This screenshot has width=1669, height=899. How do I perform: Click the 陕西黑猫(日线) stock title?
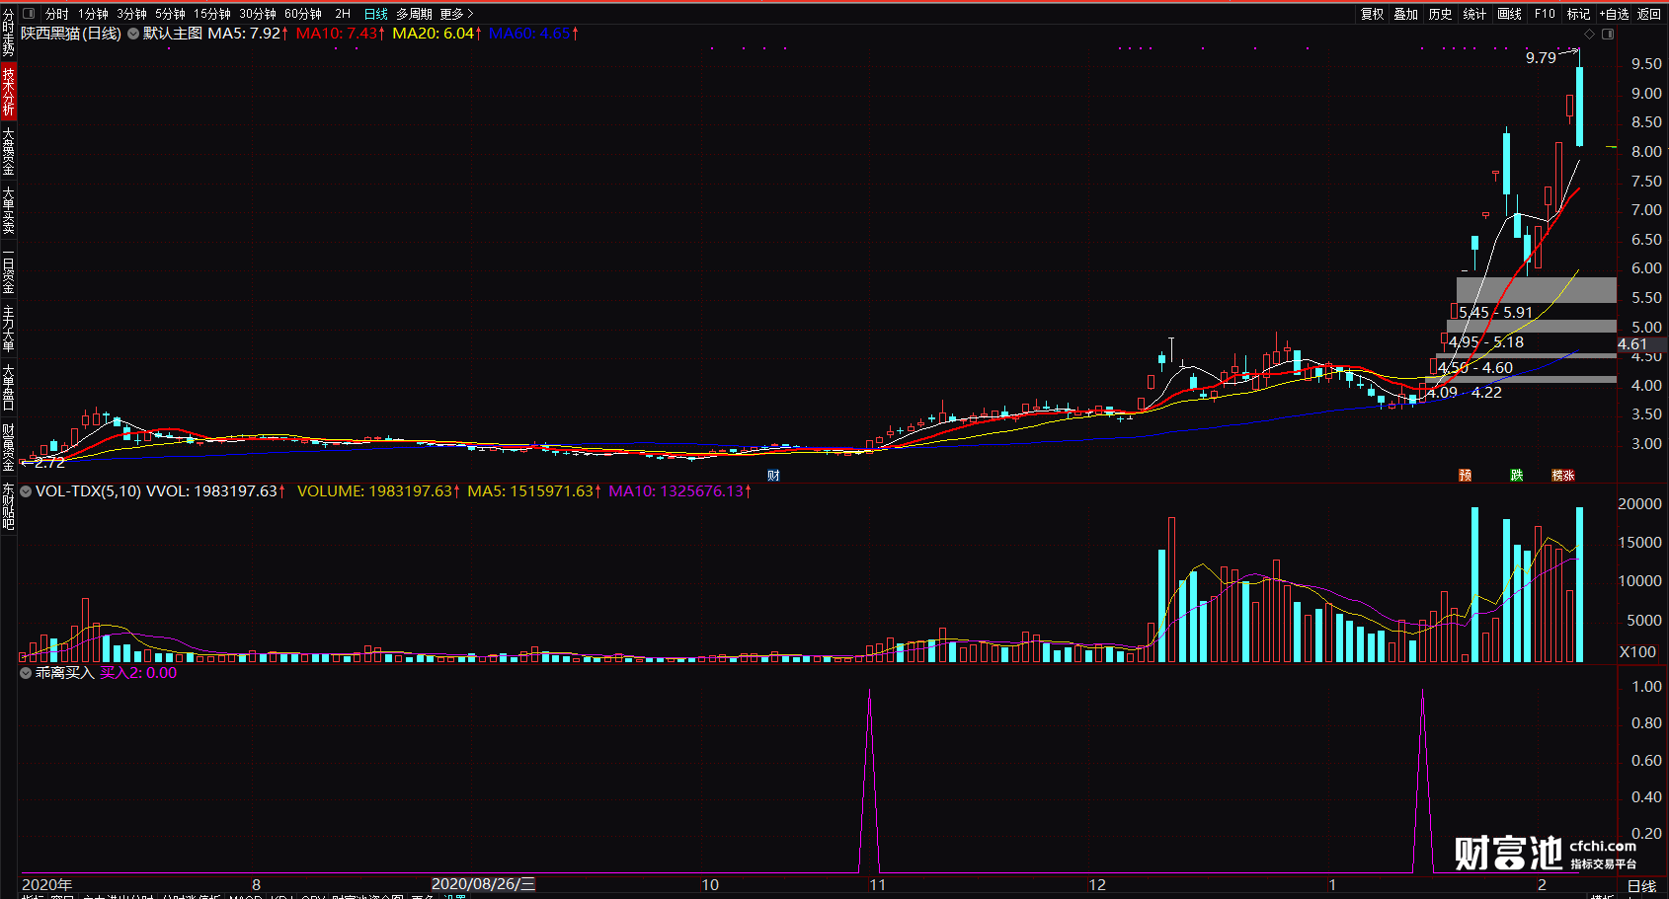pos(71,34)
